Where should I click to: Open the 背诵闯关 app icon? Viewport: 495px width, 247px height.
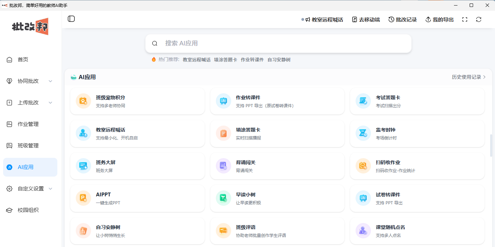tap(224, 166)
